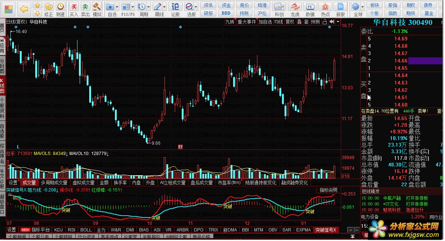The height and width of the screenshot is (241, 445).
Task: Click the lock icon in chart toolbar
Action: click(325, 22)
